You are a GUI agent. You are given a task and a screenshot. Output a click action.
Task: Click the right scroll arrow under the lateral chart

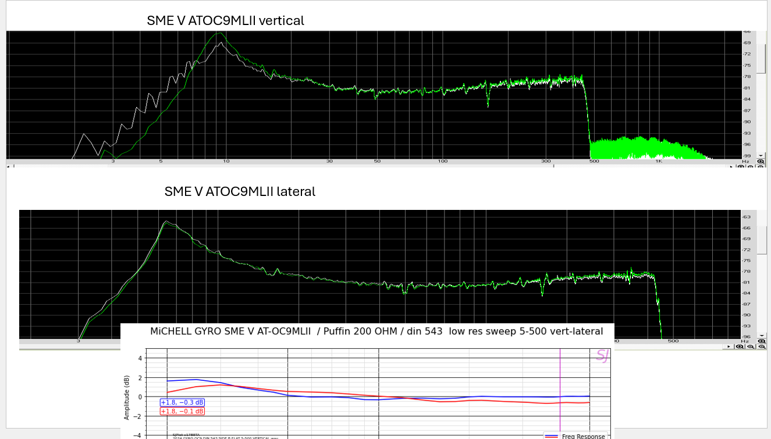point(729,347)
